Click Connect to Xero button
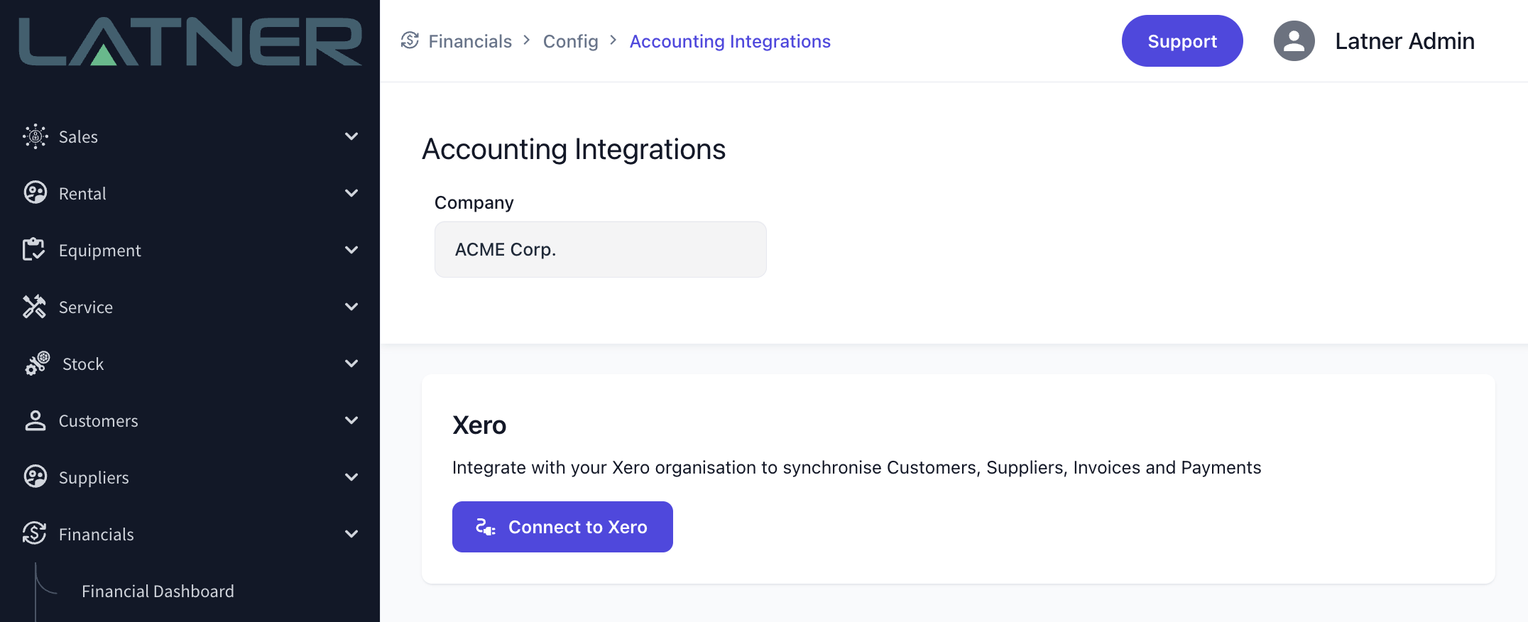This screenshot has width=1528, height=622. click(x=562, y=527)
